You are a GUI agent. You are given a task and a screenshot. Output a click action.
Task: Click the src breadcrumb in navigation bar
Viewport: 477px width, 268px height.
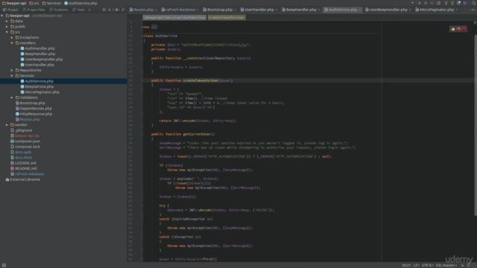click(x=34, y=3)
